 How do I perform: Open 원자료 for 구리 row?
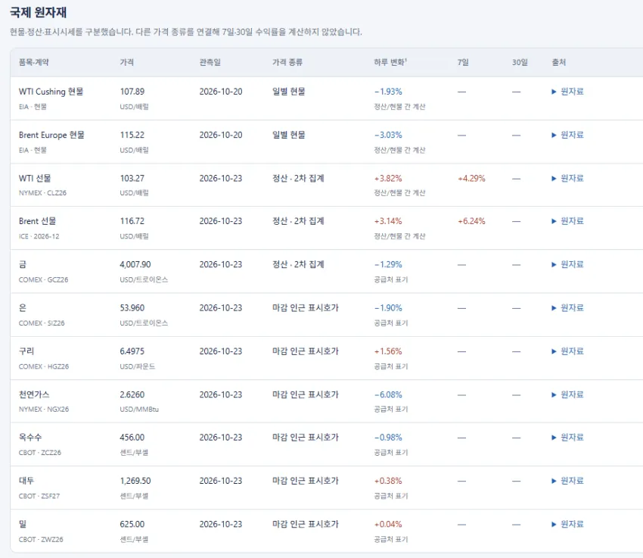(567, 351)
